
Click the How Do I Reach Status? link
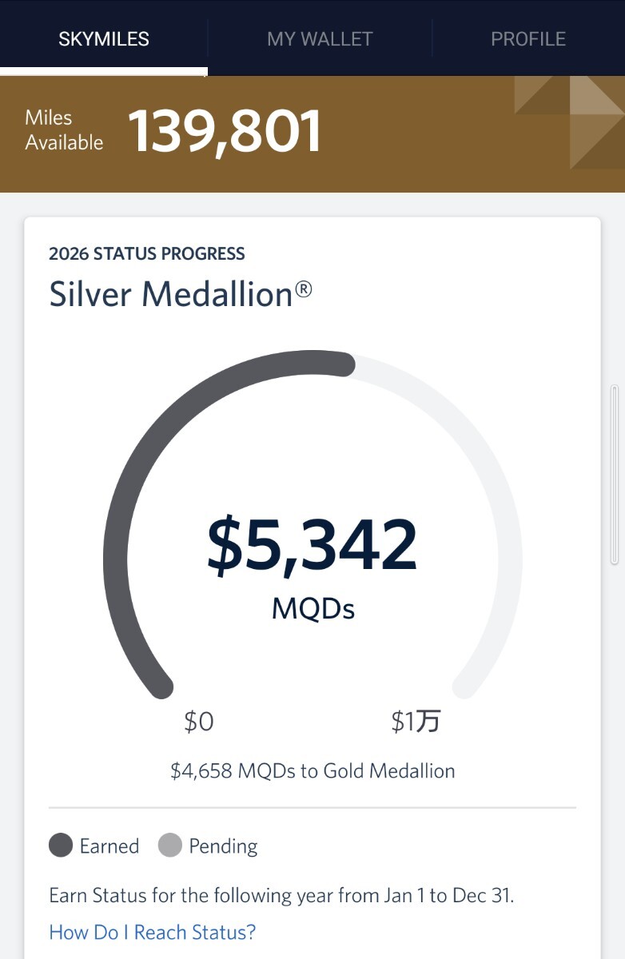coord(153,932)
